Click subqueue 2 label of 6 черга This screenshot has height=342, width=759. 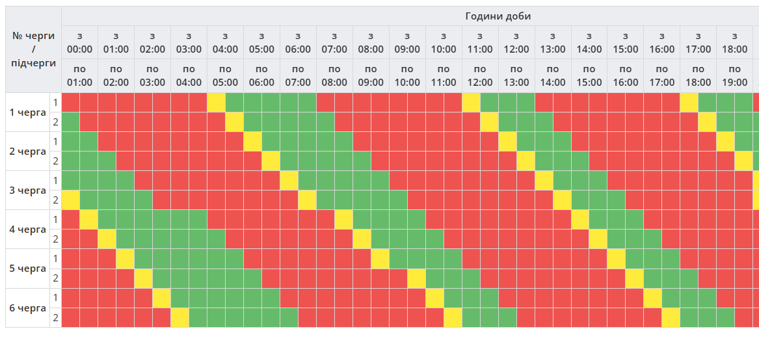[56, 317]
